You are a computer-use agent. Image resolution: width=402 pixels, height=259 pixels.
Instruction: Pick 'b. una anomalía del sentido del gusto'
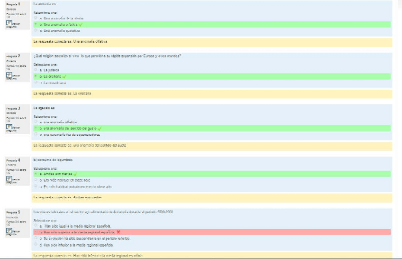pos(36,128)
